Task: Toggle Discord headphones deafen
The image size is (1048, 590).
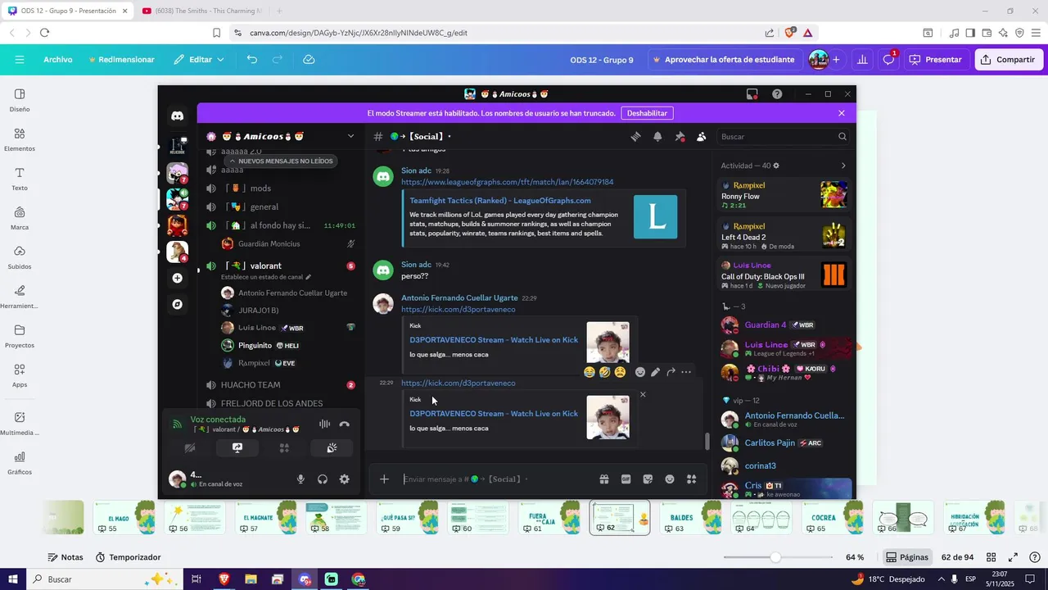Action: (x=323, y=479)
